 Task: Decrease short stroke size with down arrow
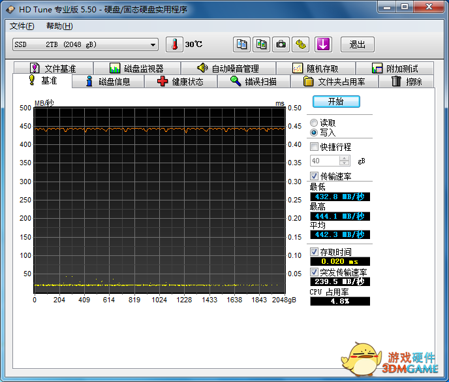[344, 163]
